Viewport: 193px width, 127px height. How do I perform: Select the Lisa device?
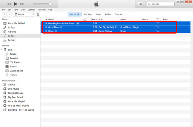[10, 50]
